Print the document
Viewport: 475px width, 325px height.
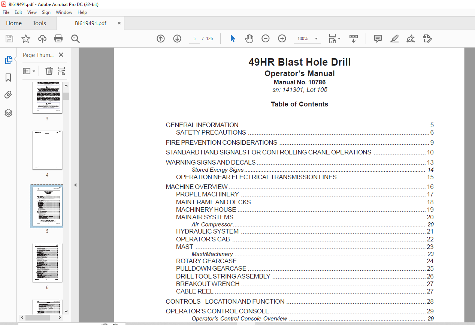58,39
